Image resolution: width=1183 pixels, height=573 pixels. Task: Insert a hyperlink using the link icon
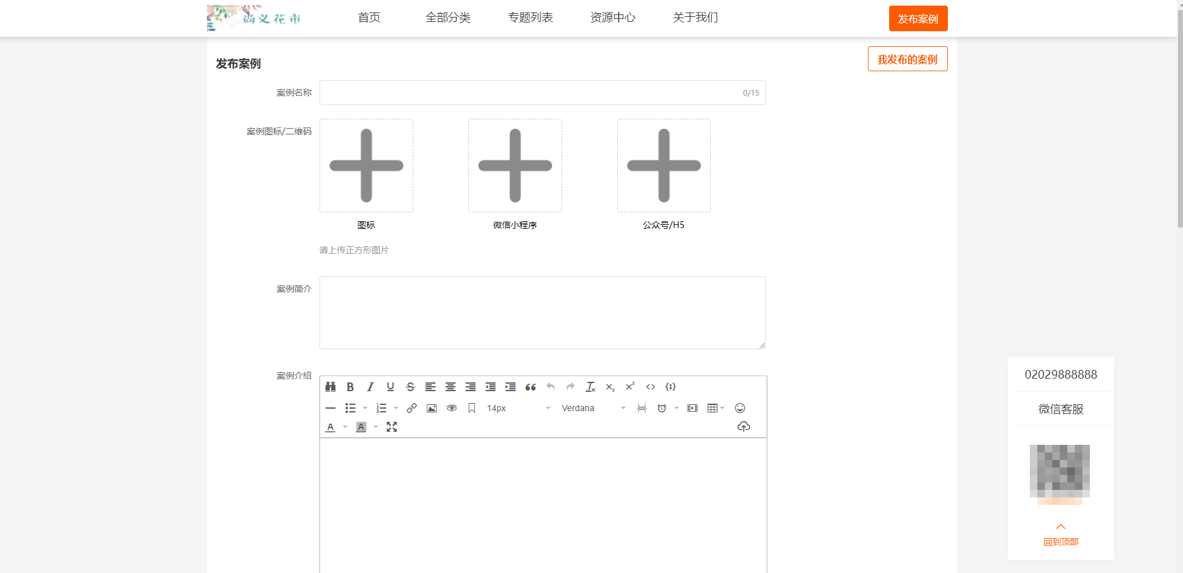411,408
